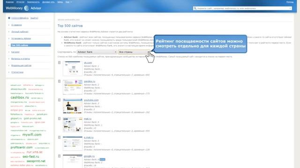Click user icon beside the email address
The width and height of the screenshot is (300, 168).
pyautogui.click(x=9, y=18)
